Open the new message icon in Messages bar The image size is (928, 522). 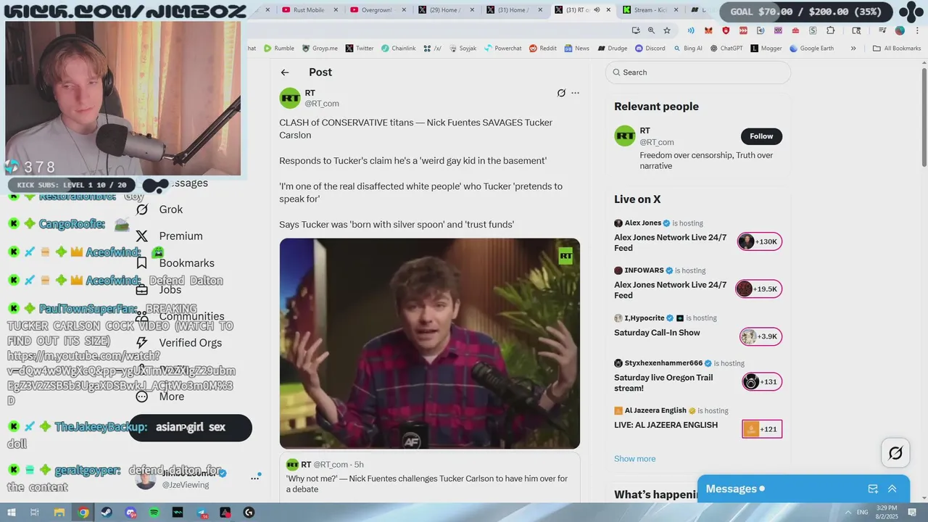pyautogui.click(x=873, y=489)
